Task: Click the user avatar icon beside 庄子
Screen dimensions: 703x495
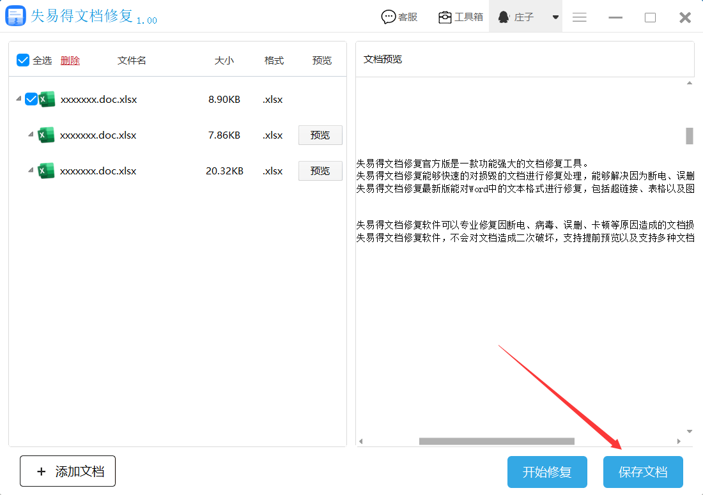Action: coord(504,17)
